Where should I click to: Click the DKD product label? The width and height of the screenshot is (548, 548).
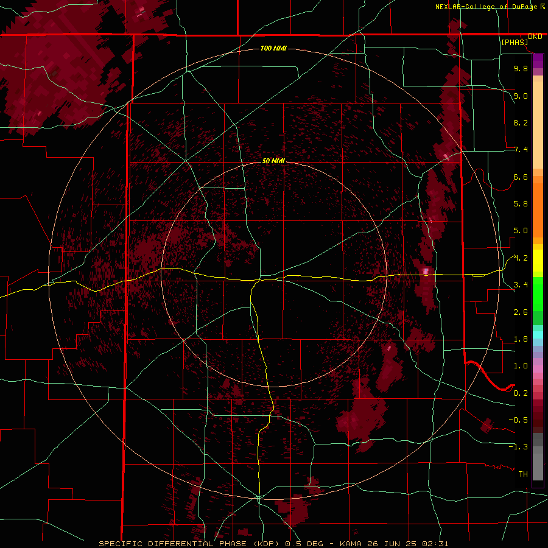click(535, 37)
